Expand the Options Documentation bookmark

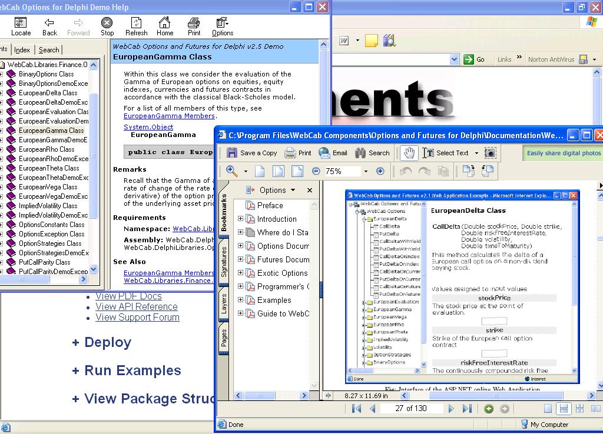[x=240, y=245]
